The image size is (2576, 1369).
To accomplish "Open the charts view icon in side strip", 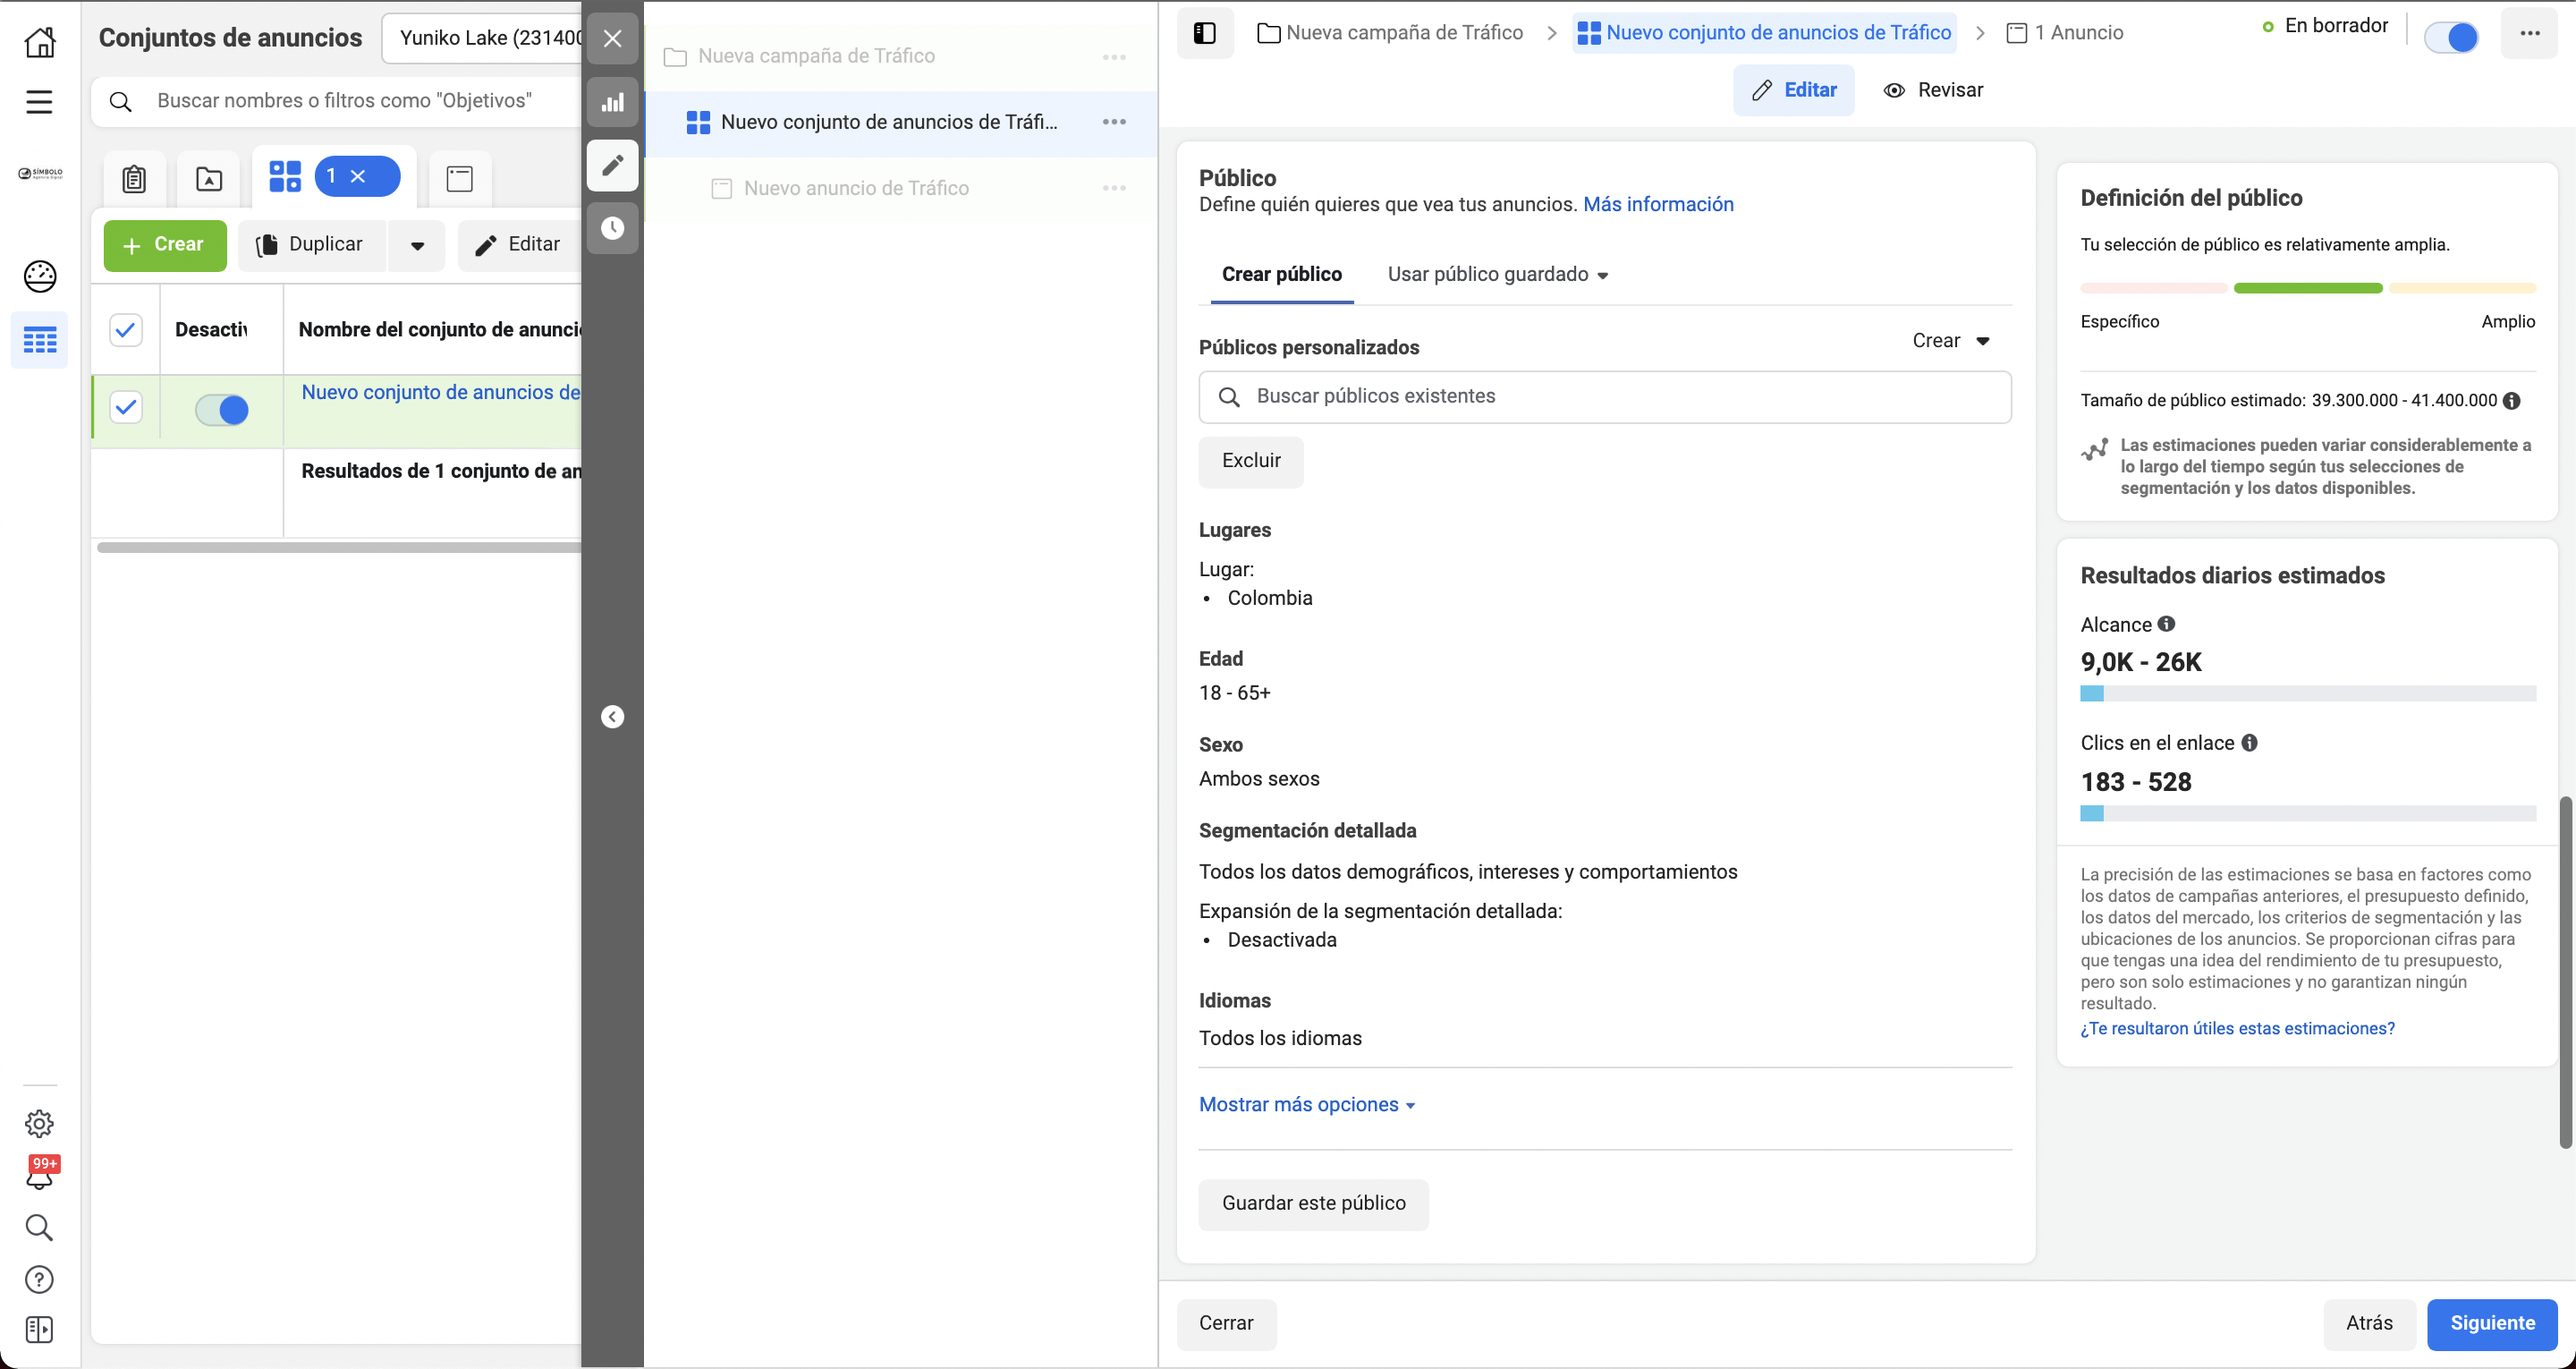I will click(x=612, y=102).
